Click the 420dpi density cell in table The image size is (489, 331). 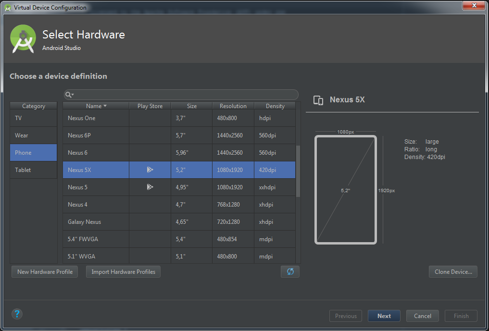(275, 170)
